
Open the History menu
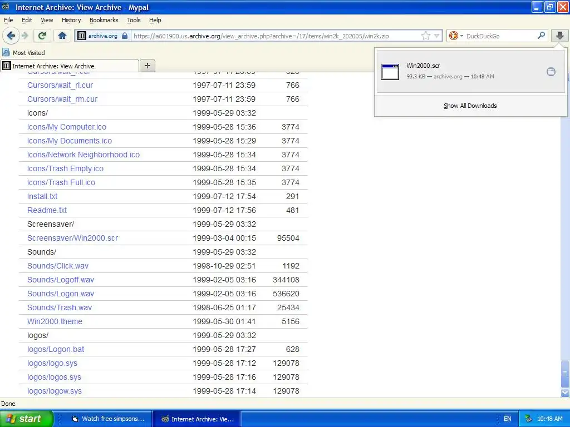71,20
